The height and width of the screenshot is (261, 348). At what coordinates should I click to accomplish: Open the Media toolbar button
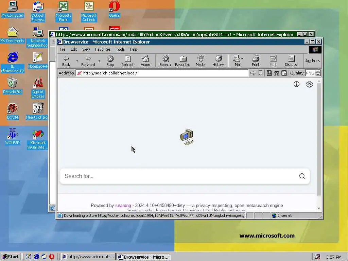click(201, 61)
